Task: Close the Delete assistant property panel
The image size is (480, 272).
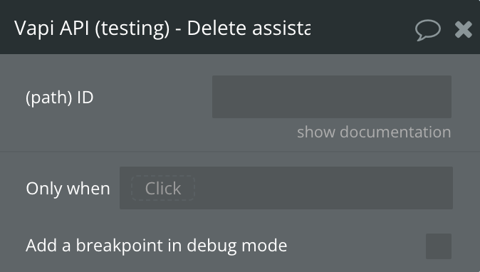Action: [463, 30]
